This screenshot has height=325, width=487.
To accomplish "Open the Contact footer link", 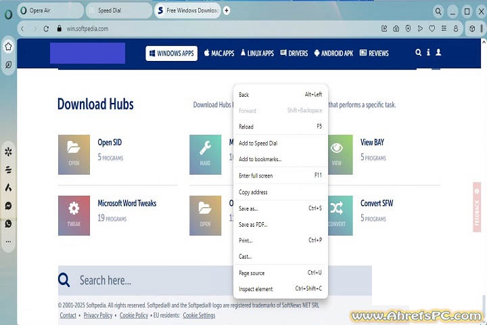I will (x=68, y=315).
